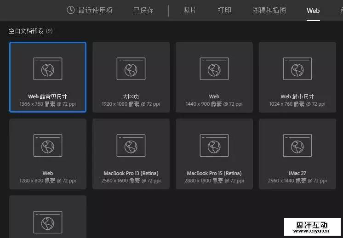Click the active Web tab
Screen dimensions: 343x238
coord(313,10)
